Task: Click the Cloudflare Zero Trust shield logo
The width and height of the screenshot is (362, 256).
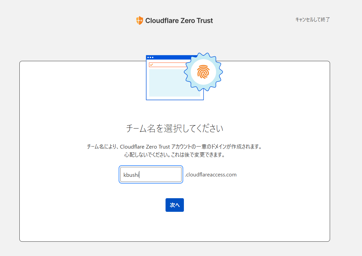Action: [x=139, y=20]
